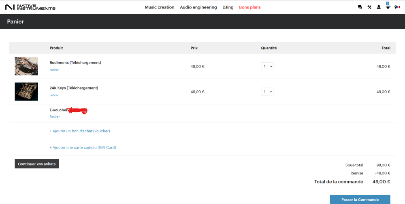The width and height of the screenshot is (405, 204).
Task: Click Ajouter une carte cadeau (Gift Card)
Action: click(x=83, y=147)
